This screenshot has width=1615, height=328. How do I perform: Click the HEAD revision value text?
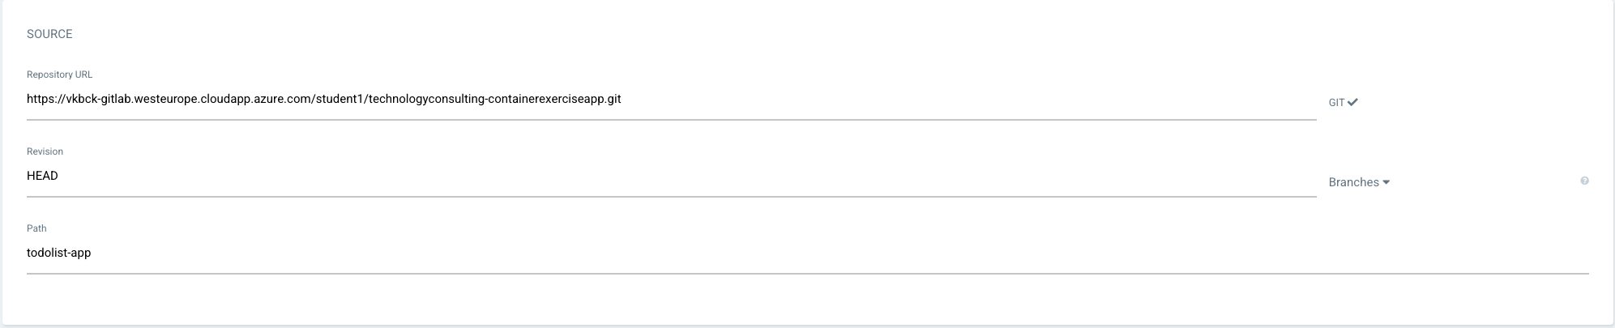pyautogui.click(x=42, y=177)
